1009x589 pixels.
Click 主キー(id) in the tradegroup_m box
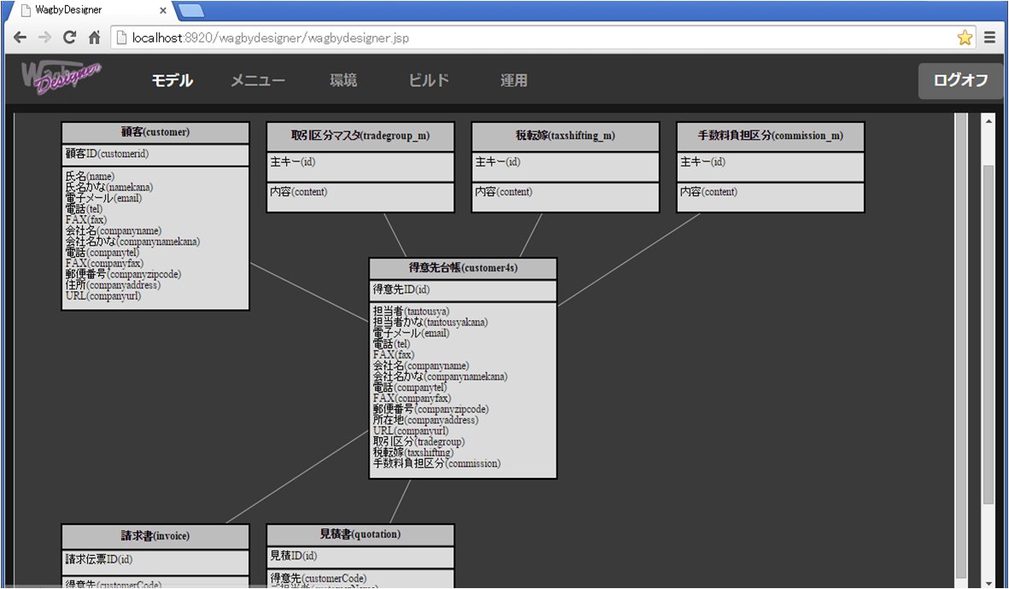pyautogui.click(x=293, y=162)
